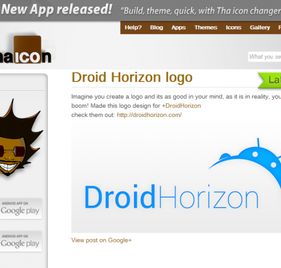Open the Droid Horizon logo post title

click(132, 78)
